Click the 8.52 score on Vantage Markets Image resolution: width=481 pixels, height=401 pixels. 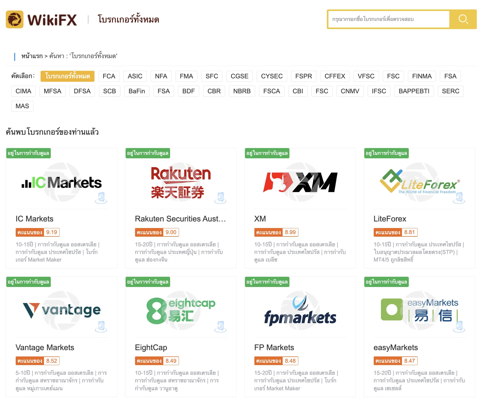click(52, 361)
